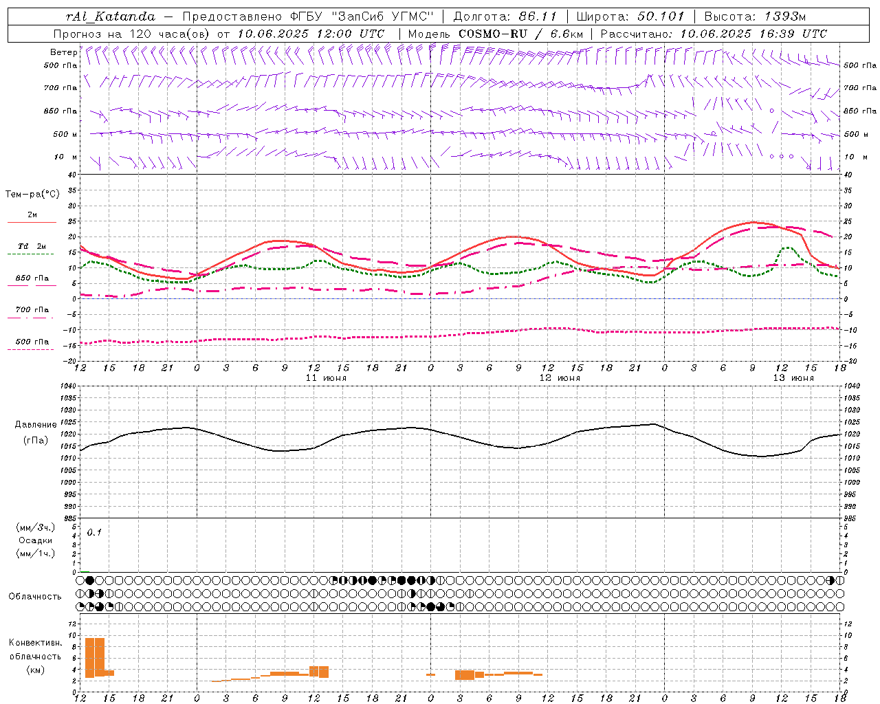Click the longitude value Долгота: 86.11
Viewport: 880px width, 704px height.
tap(505, 16)
